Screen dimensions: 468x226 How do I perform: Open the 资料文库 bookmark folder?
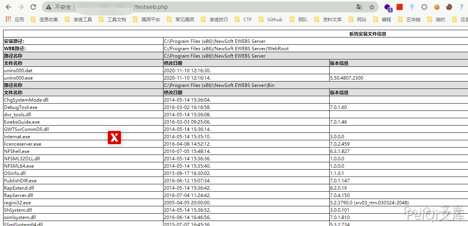(x=328, y=19)
